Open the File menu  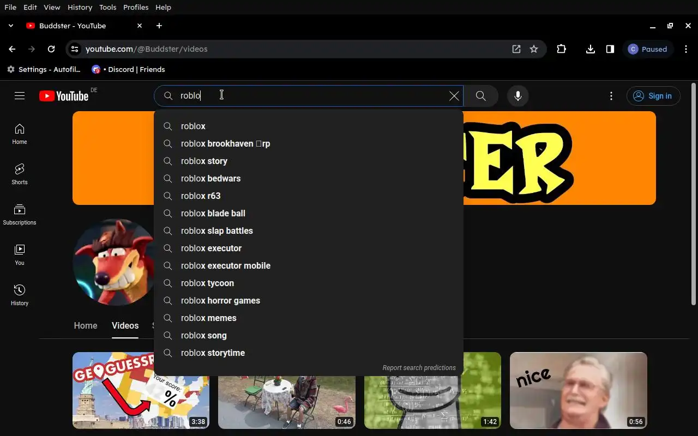point(10,7)
